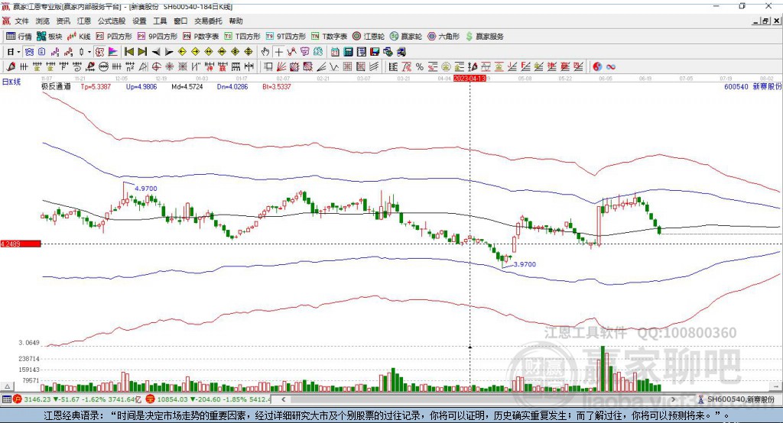Click the 600540 新赛股份 chart label

pos(752,87)
